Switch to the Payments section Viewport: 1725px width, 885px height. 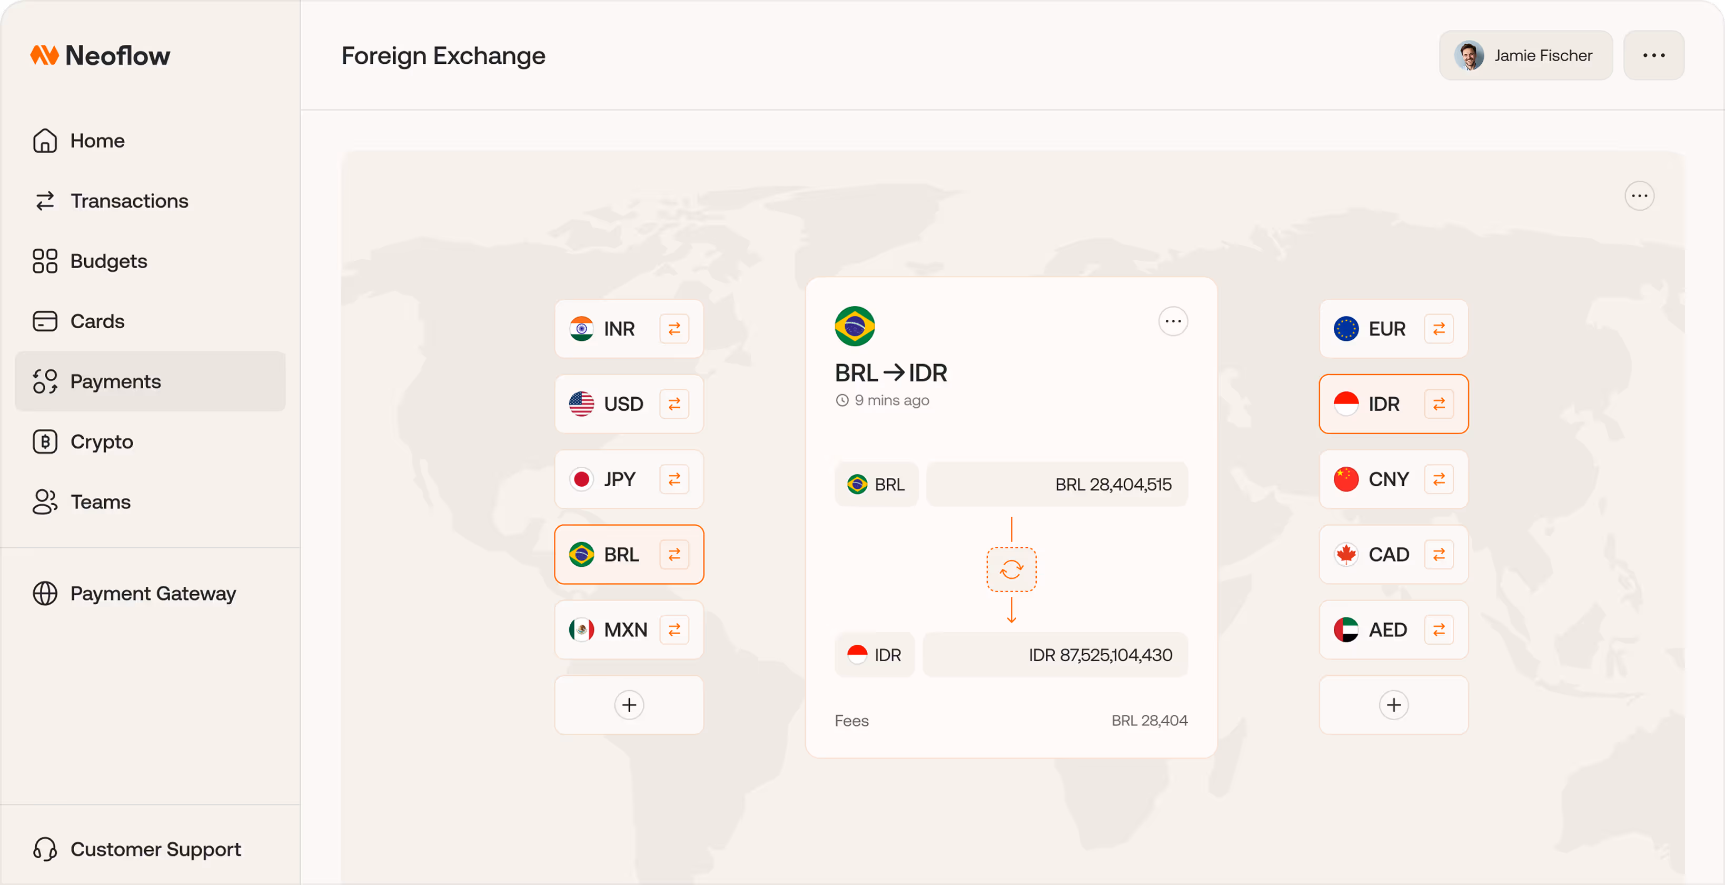tap(115, 381)
